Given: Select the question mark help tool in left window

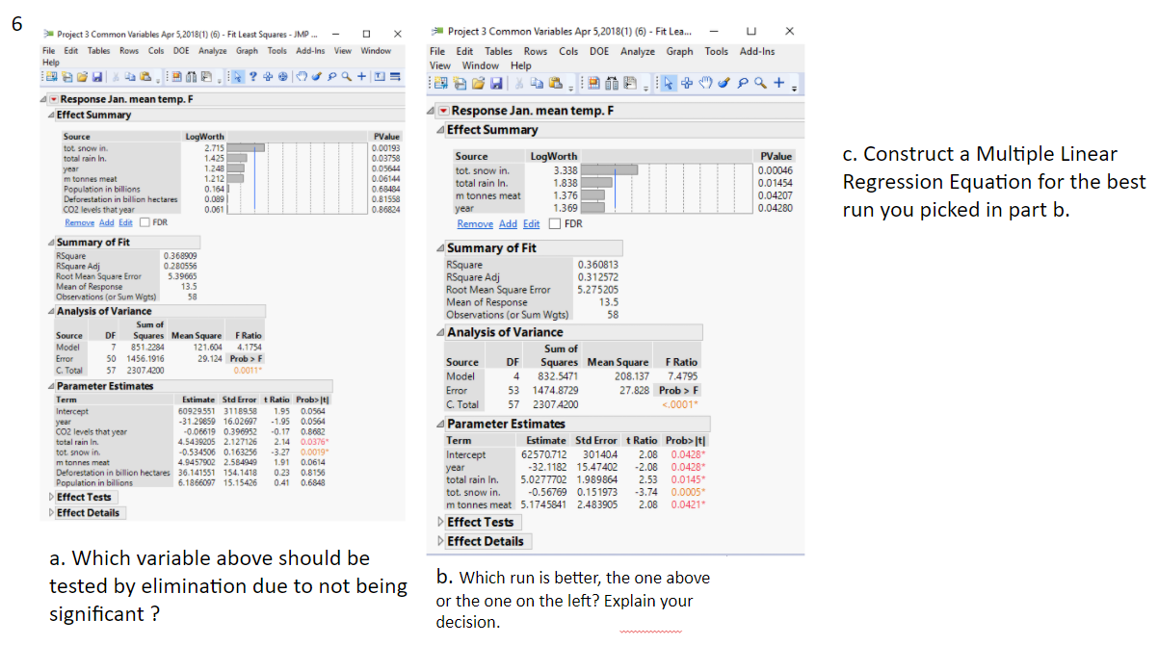Looking at the screenshot, I should (252, 77).
